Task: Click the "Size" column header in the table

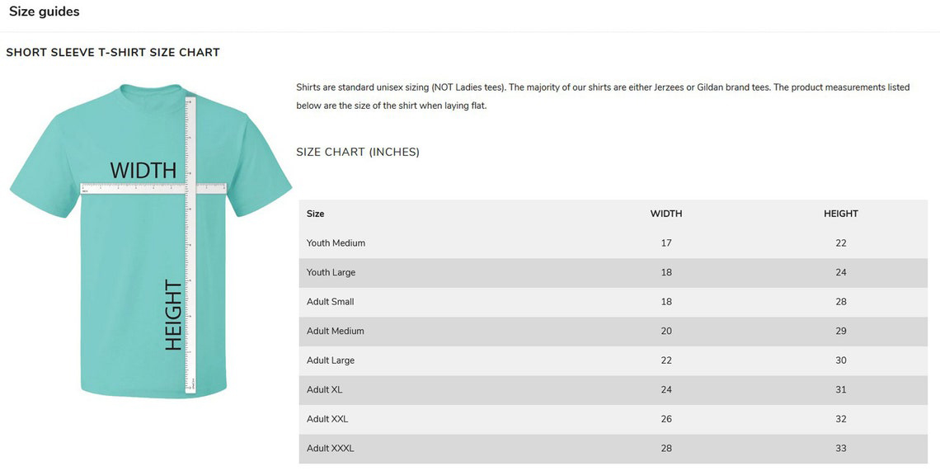Action: click(x=315, y=214)
